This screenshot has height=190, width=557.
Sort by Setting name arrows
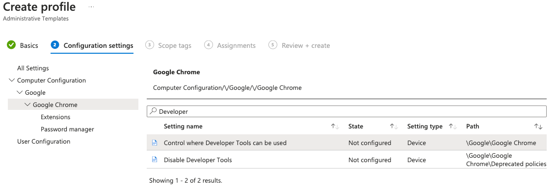[x=335, y=127]
